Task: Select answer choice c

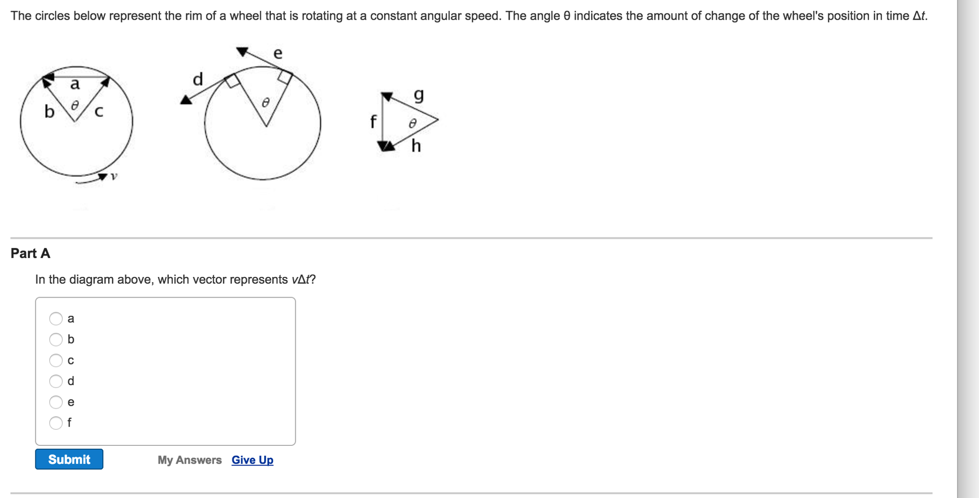Action: (x=56, y=360)
